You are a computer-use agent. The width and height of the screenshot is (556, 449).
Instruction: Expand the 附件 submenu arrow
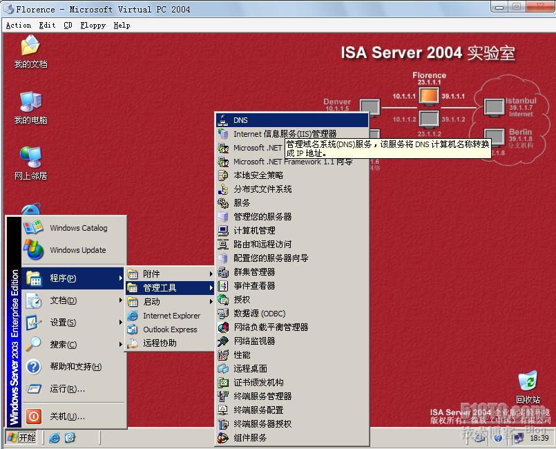pyautogui.click(x=211, y=274)
